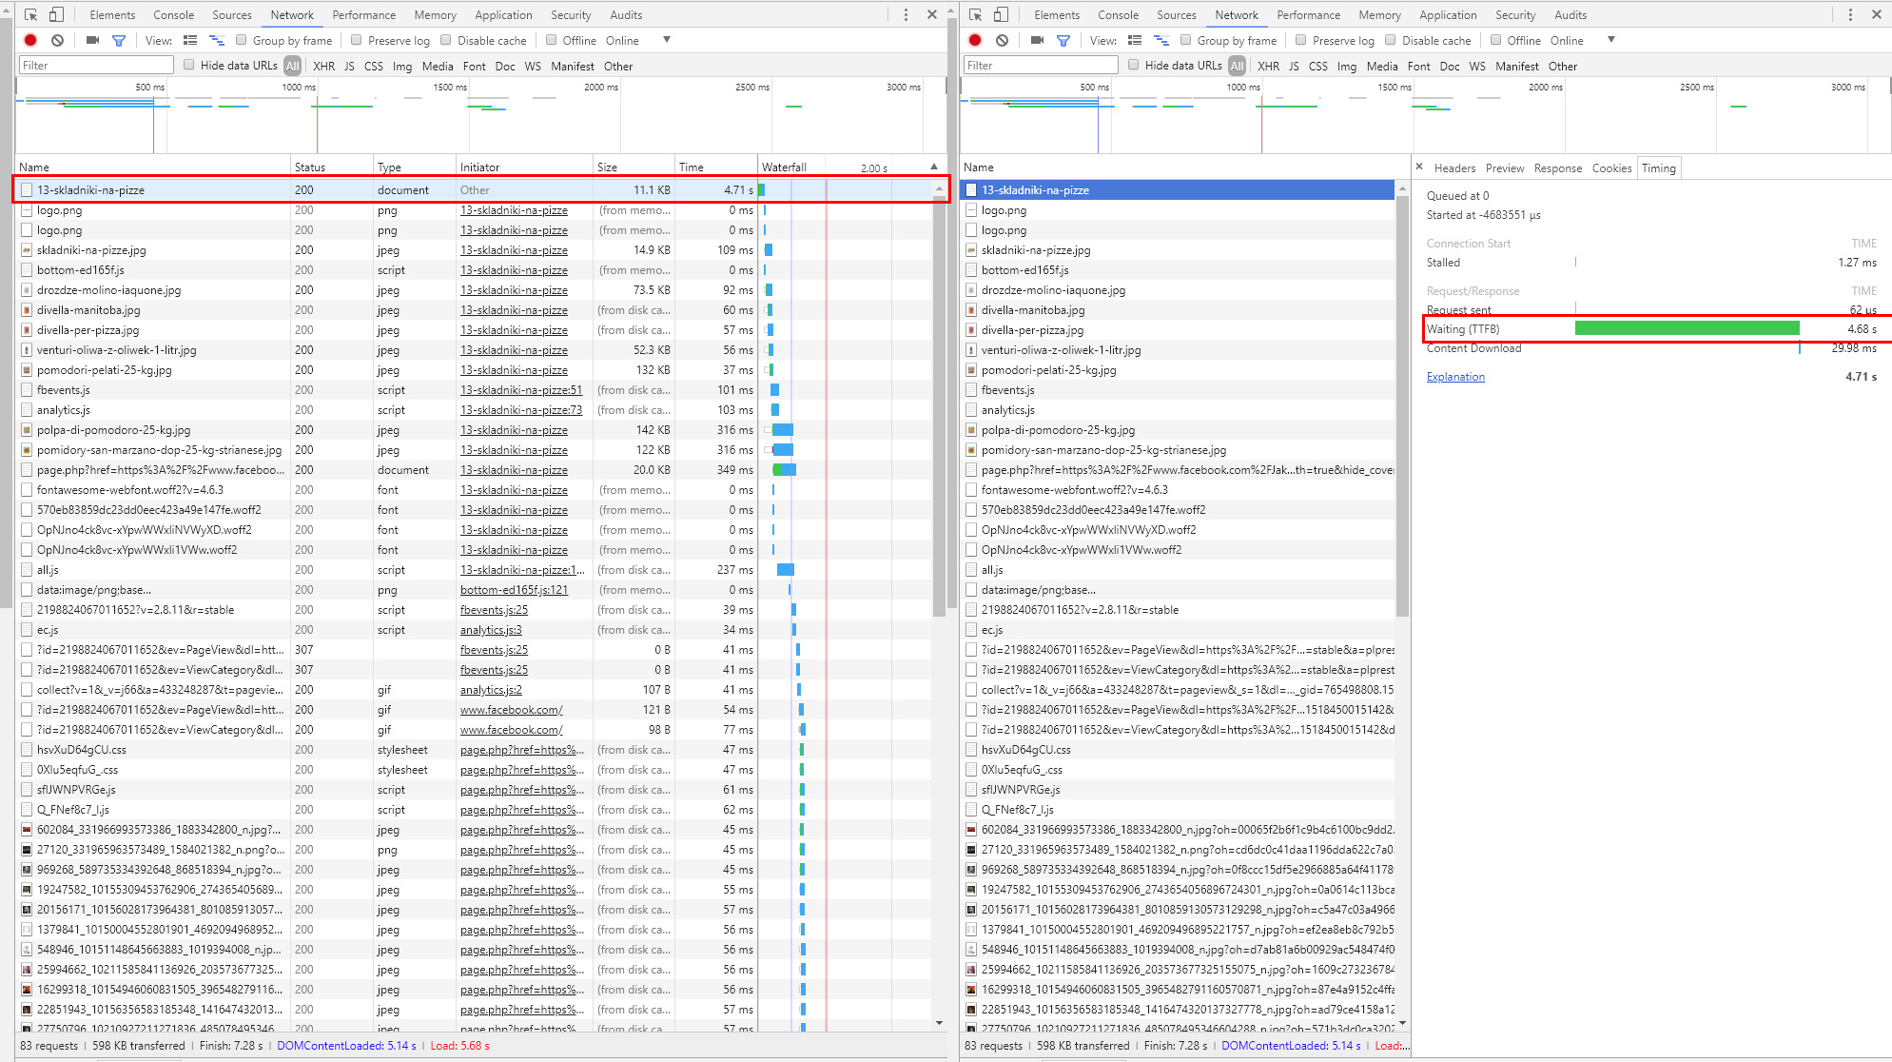Toggle device toolbar icon in right panel

[1001, 14]
